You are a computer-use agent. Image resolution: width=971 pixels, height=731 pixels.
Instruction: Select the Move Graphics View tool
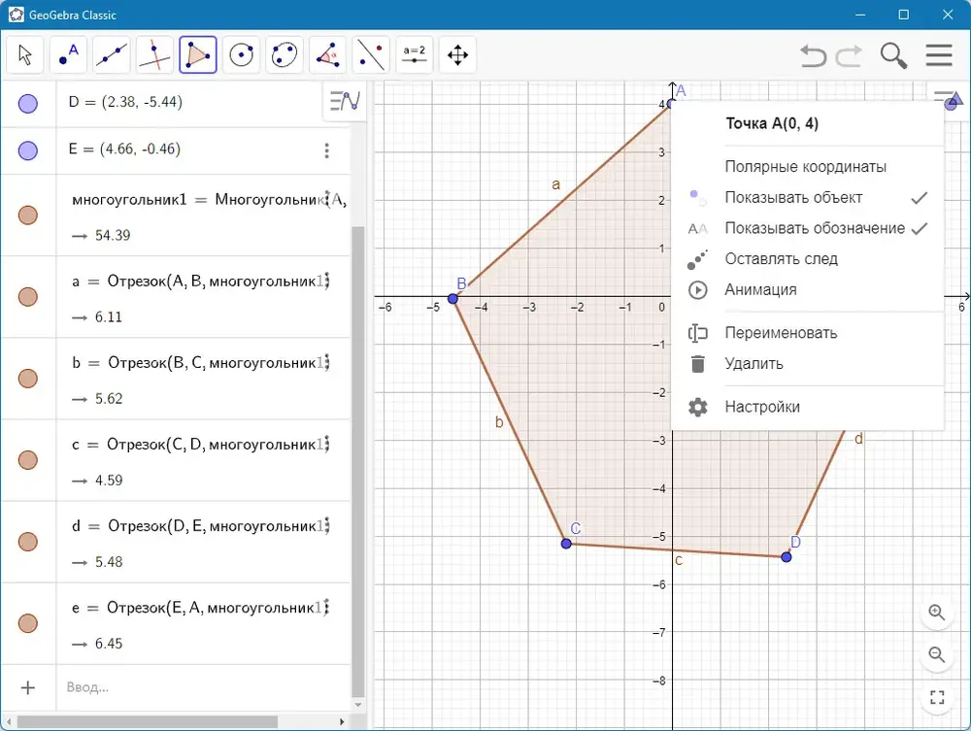point(457,54)
